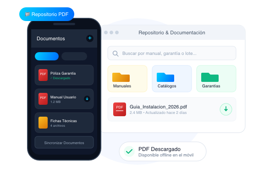Open the Póliza Garantía PDF icon
This screenshot has width=275, height=183.
43,75
